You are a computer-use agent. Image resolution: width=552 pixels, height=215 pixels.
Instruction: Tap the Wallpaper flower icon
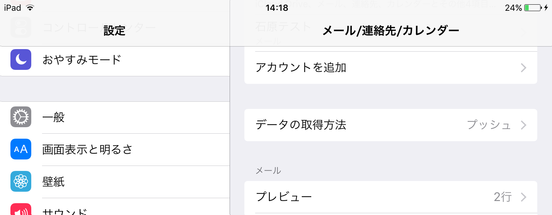pyautogui.click(x=21, y=181)
